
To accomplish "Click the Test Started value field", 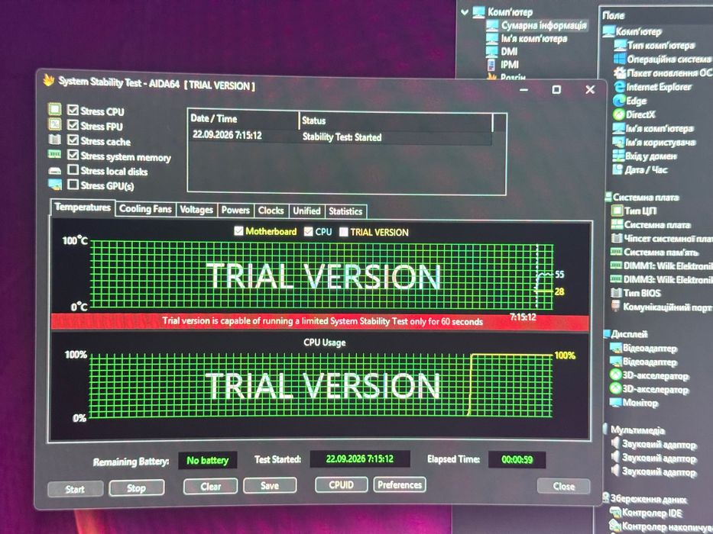I will pyautogui.click(x=360, y=458).
